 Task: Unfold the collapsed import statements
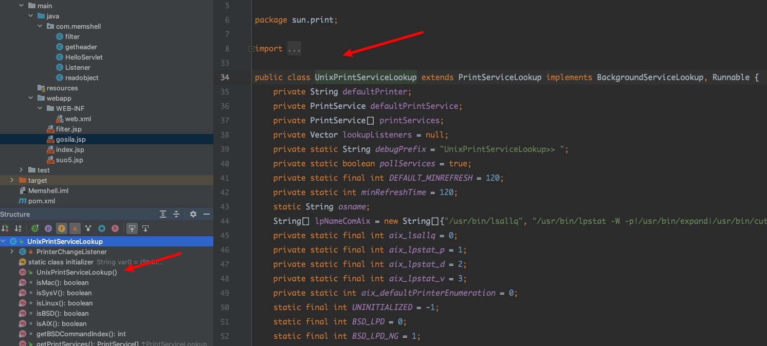click(x=294, y=49)
